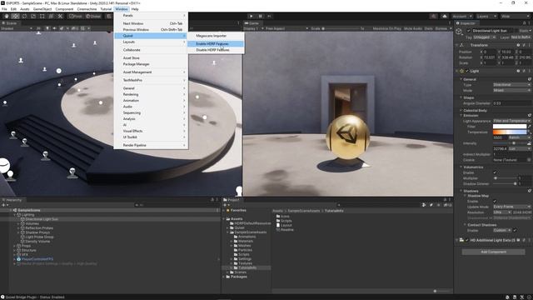
Task: Open the Layer dropdown in Inspector
Action: click(521, 37)
